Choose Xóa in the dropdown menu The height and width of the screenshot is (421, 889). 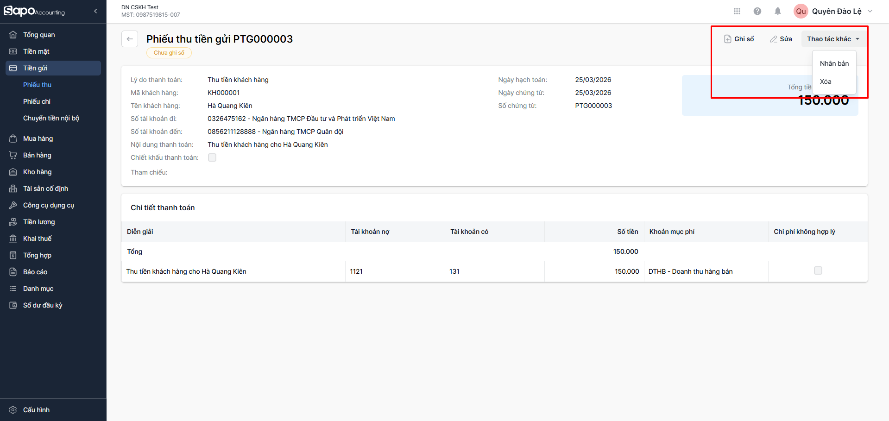pyautogui.click(x=826, y=82)
